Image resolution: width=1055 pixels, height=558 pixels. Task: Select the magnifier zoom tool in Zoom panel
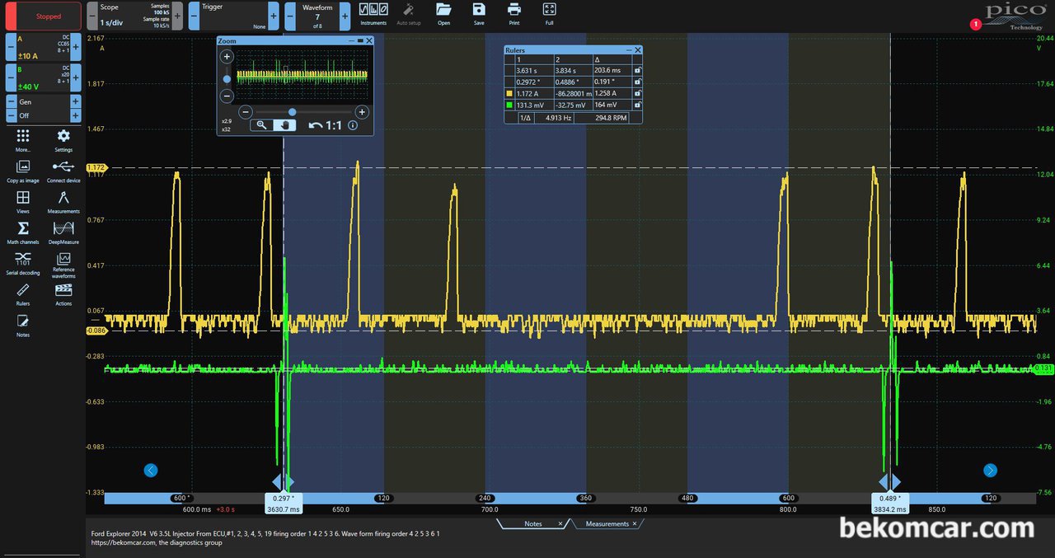261,125
